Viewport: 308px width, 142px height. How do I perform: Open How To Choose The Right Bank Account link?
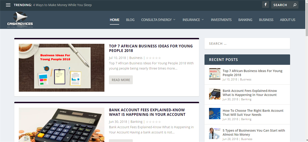[253, 113]
